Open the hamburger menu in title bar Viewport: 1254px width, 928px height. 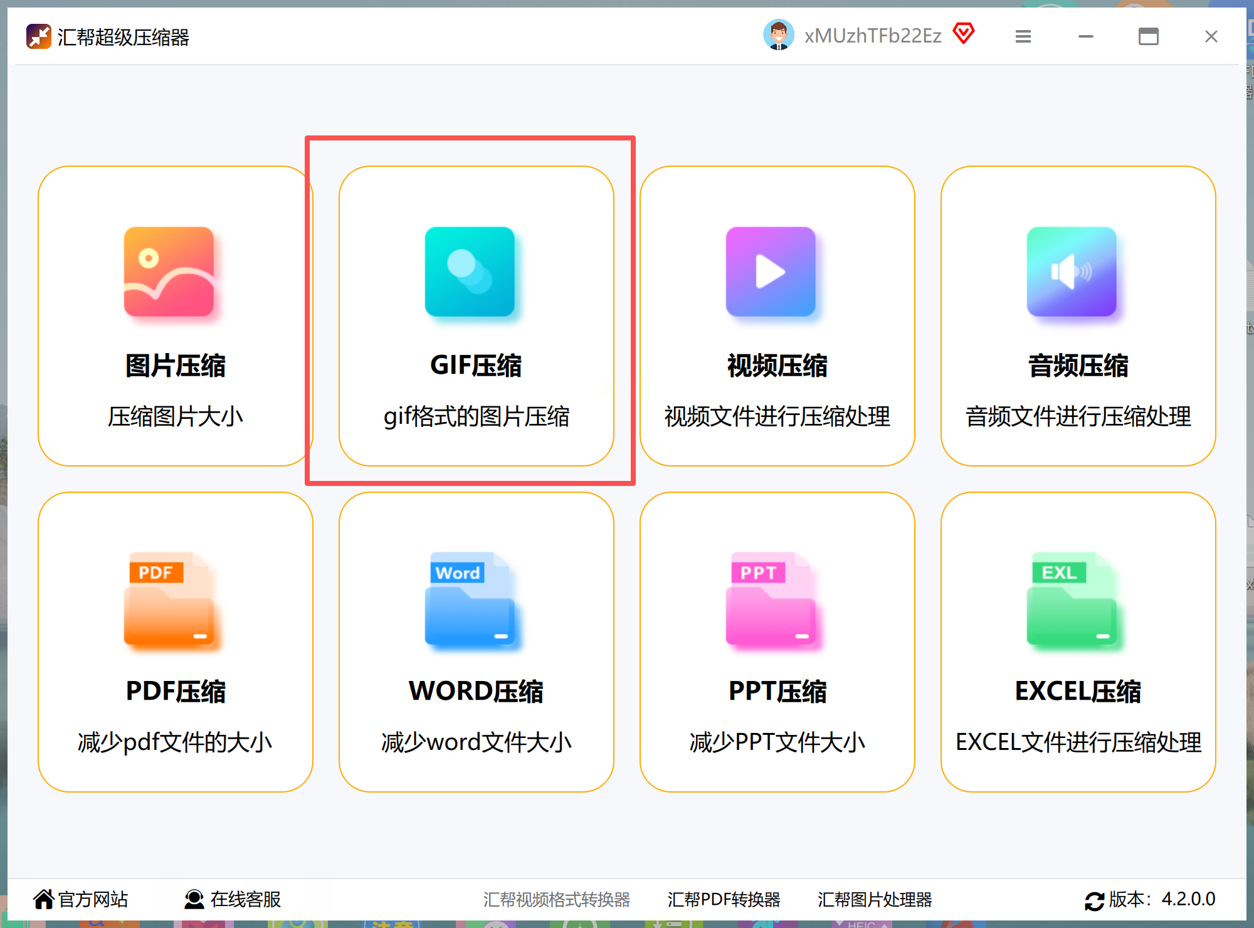pyautogui.click(x=1023, y=36)
